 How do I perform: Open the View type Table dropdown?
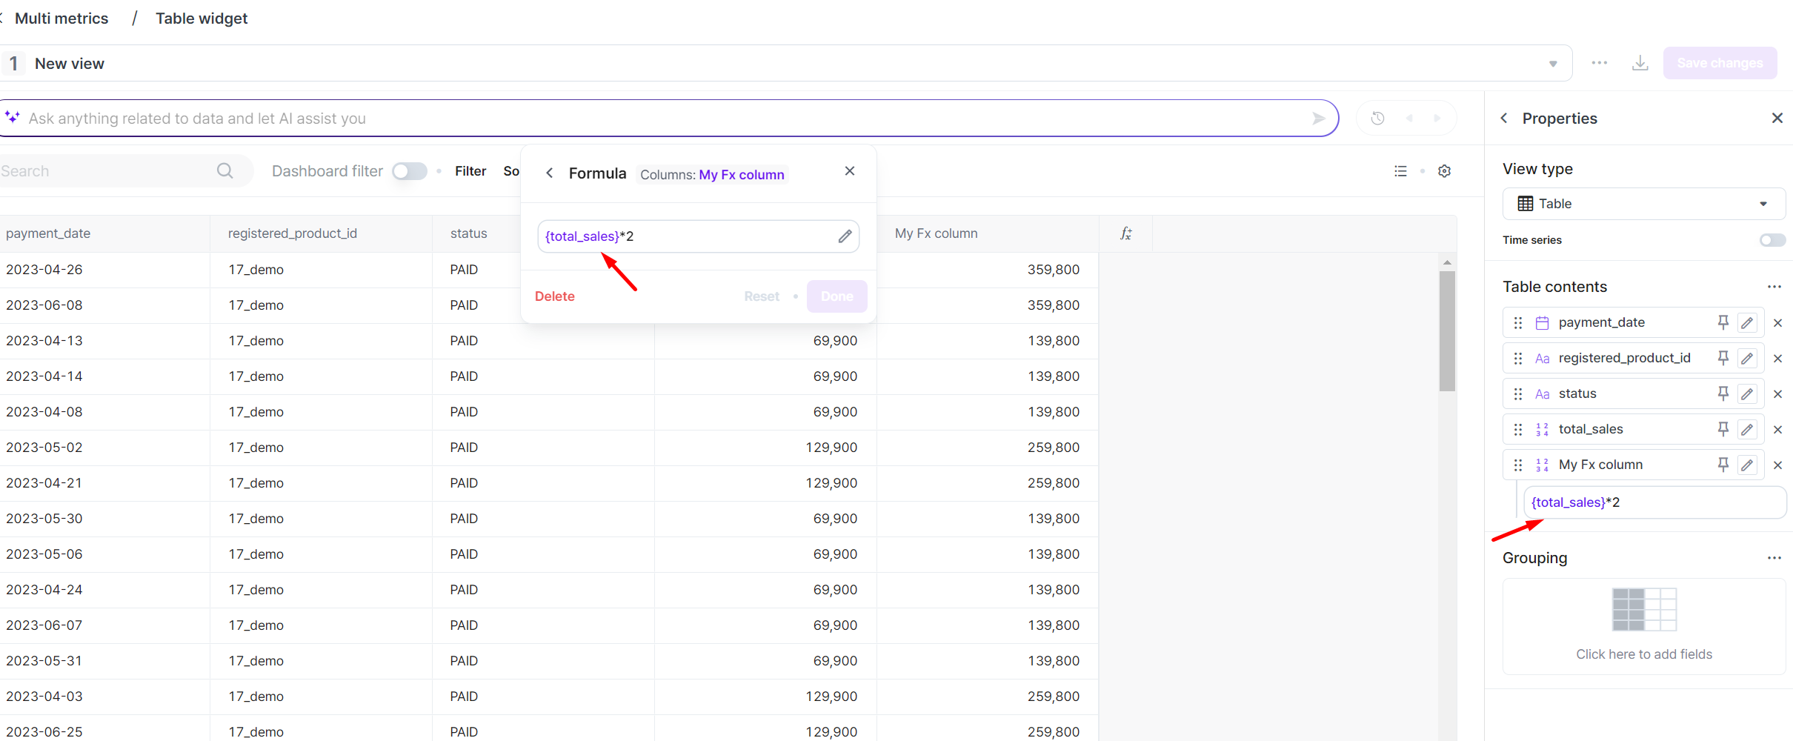coord(1643,204)
